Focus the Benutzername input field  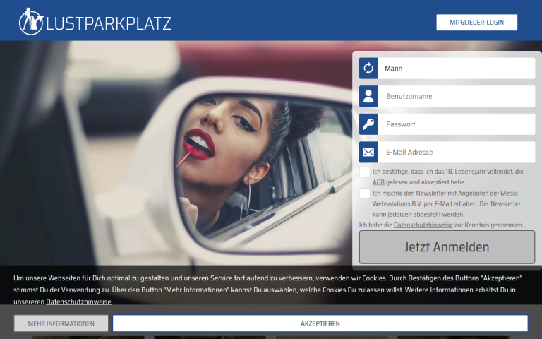point(456,96)
